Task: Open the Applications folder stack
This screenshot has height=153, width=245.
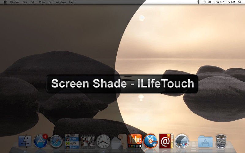Action: [205, 141]
